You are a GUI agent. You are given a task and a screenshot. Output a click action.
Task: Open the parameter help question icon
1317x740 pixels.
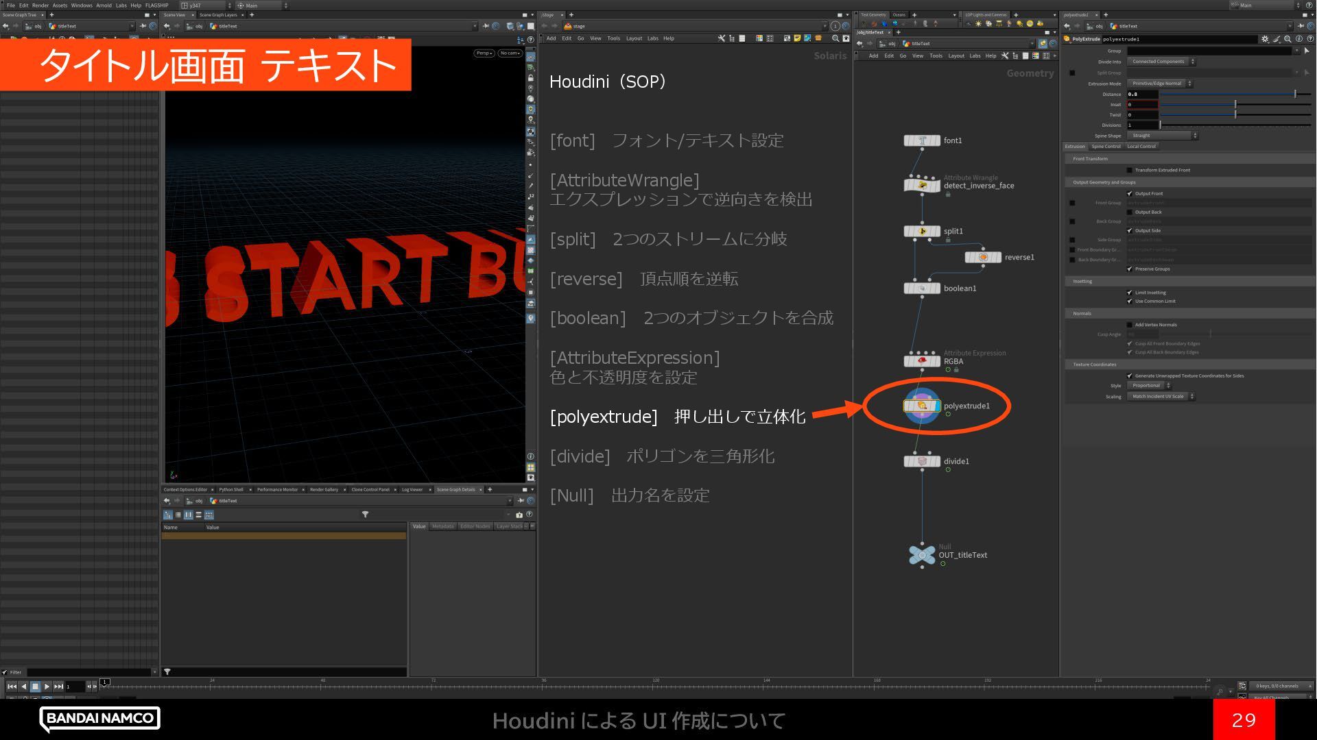1309,39
